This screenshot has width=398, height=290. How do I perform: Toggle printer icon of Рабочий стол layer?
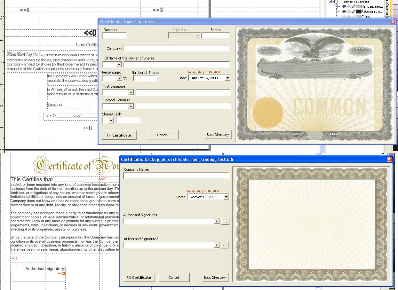pos(349,12)
